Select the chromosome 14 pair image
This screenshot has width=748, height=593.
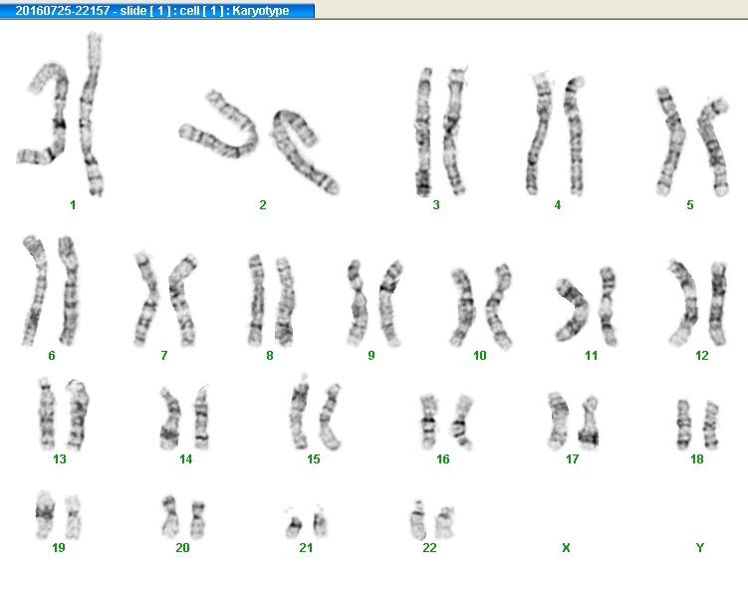pos(184,418)
